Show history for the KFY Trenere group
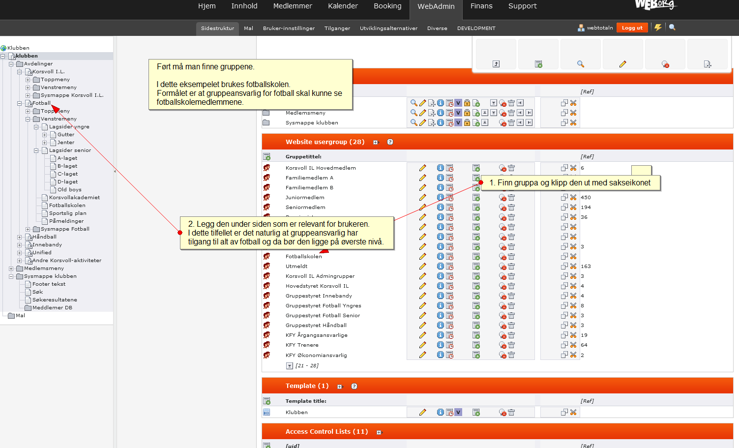Screen dimensions: 739x448 (x=449, y=345)
